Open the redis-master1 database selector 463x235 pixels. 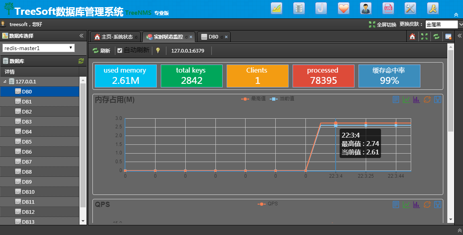39,48
